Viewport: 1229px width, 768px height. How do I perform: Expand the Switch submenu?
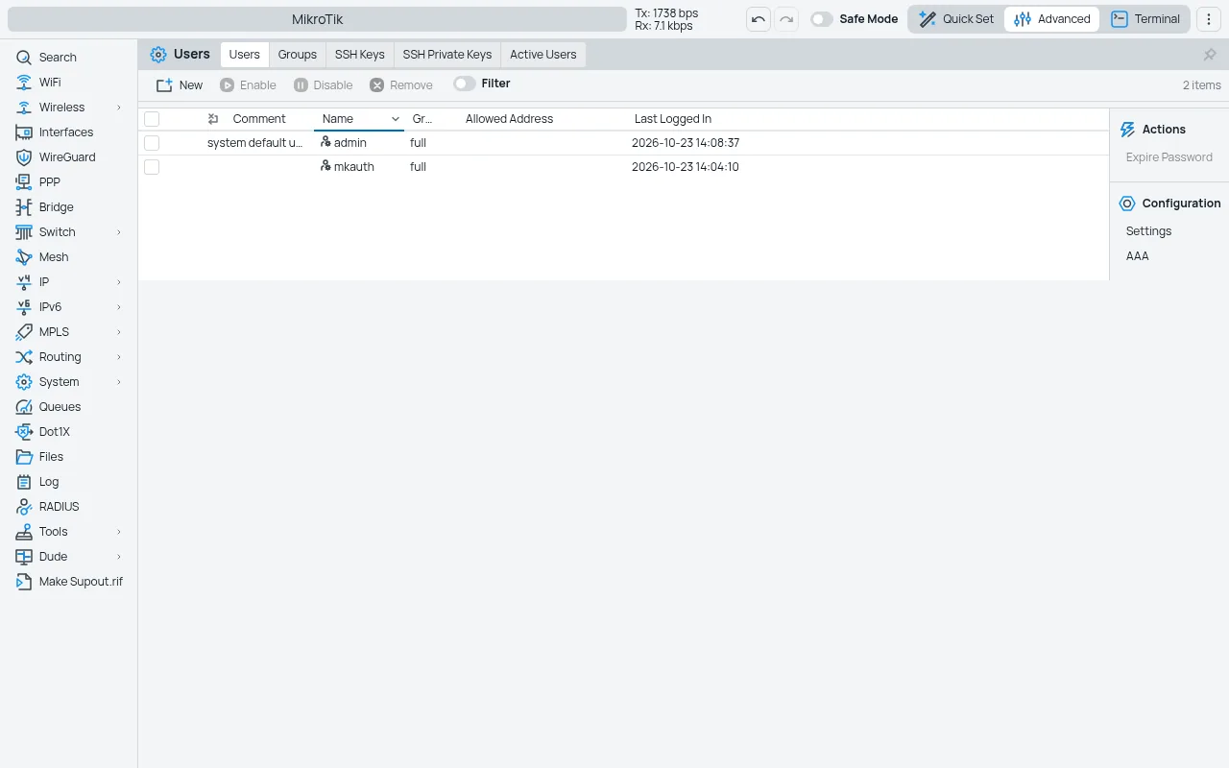pos(119,232)
